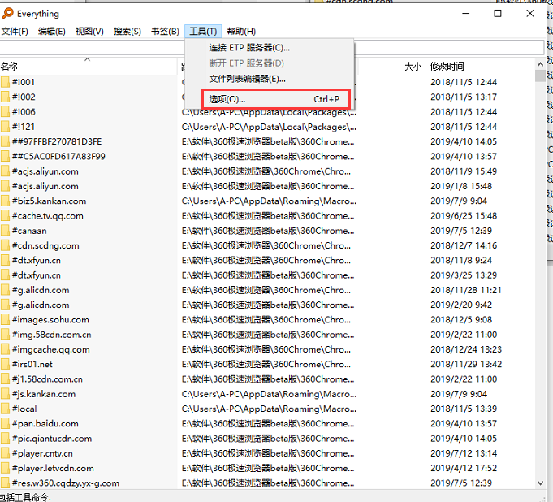Image resolution: width=553 pixels, height=502 pixels.
Task: Select the folder icon of #images.sohu.com
Action: tap(5, 319)
